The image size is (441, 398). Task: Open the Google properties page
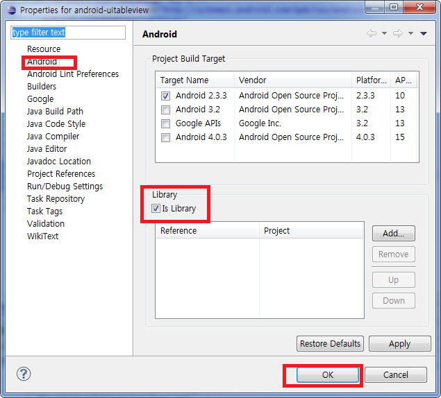coord(40,99)
